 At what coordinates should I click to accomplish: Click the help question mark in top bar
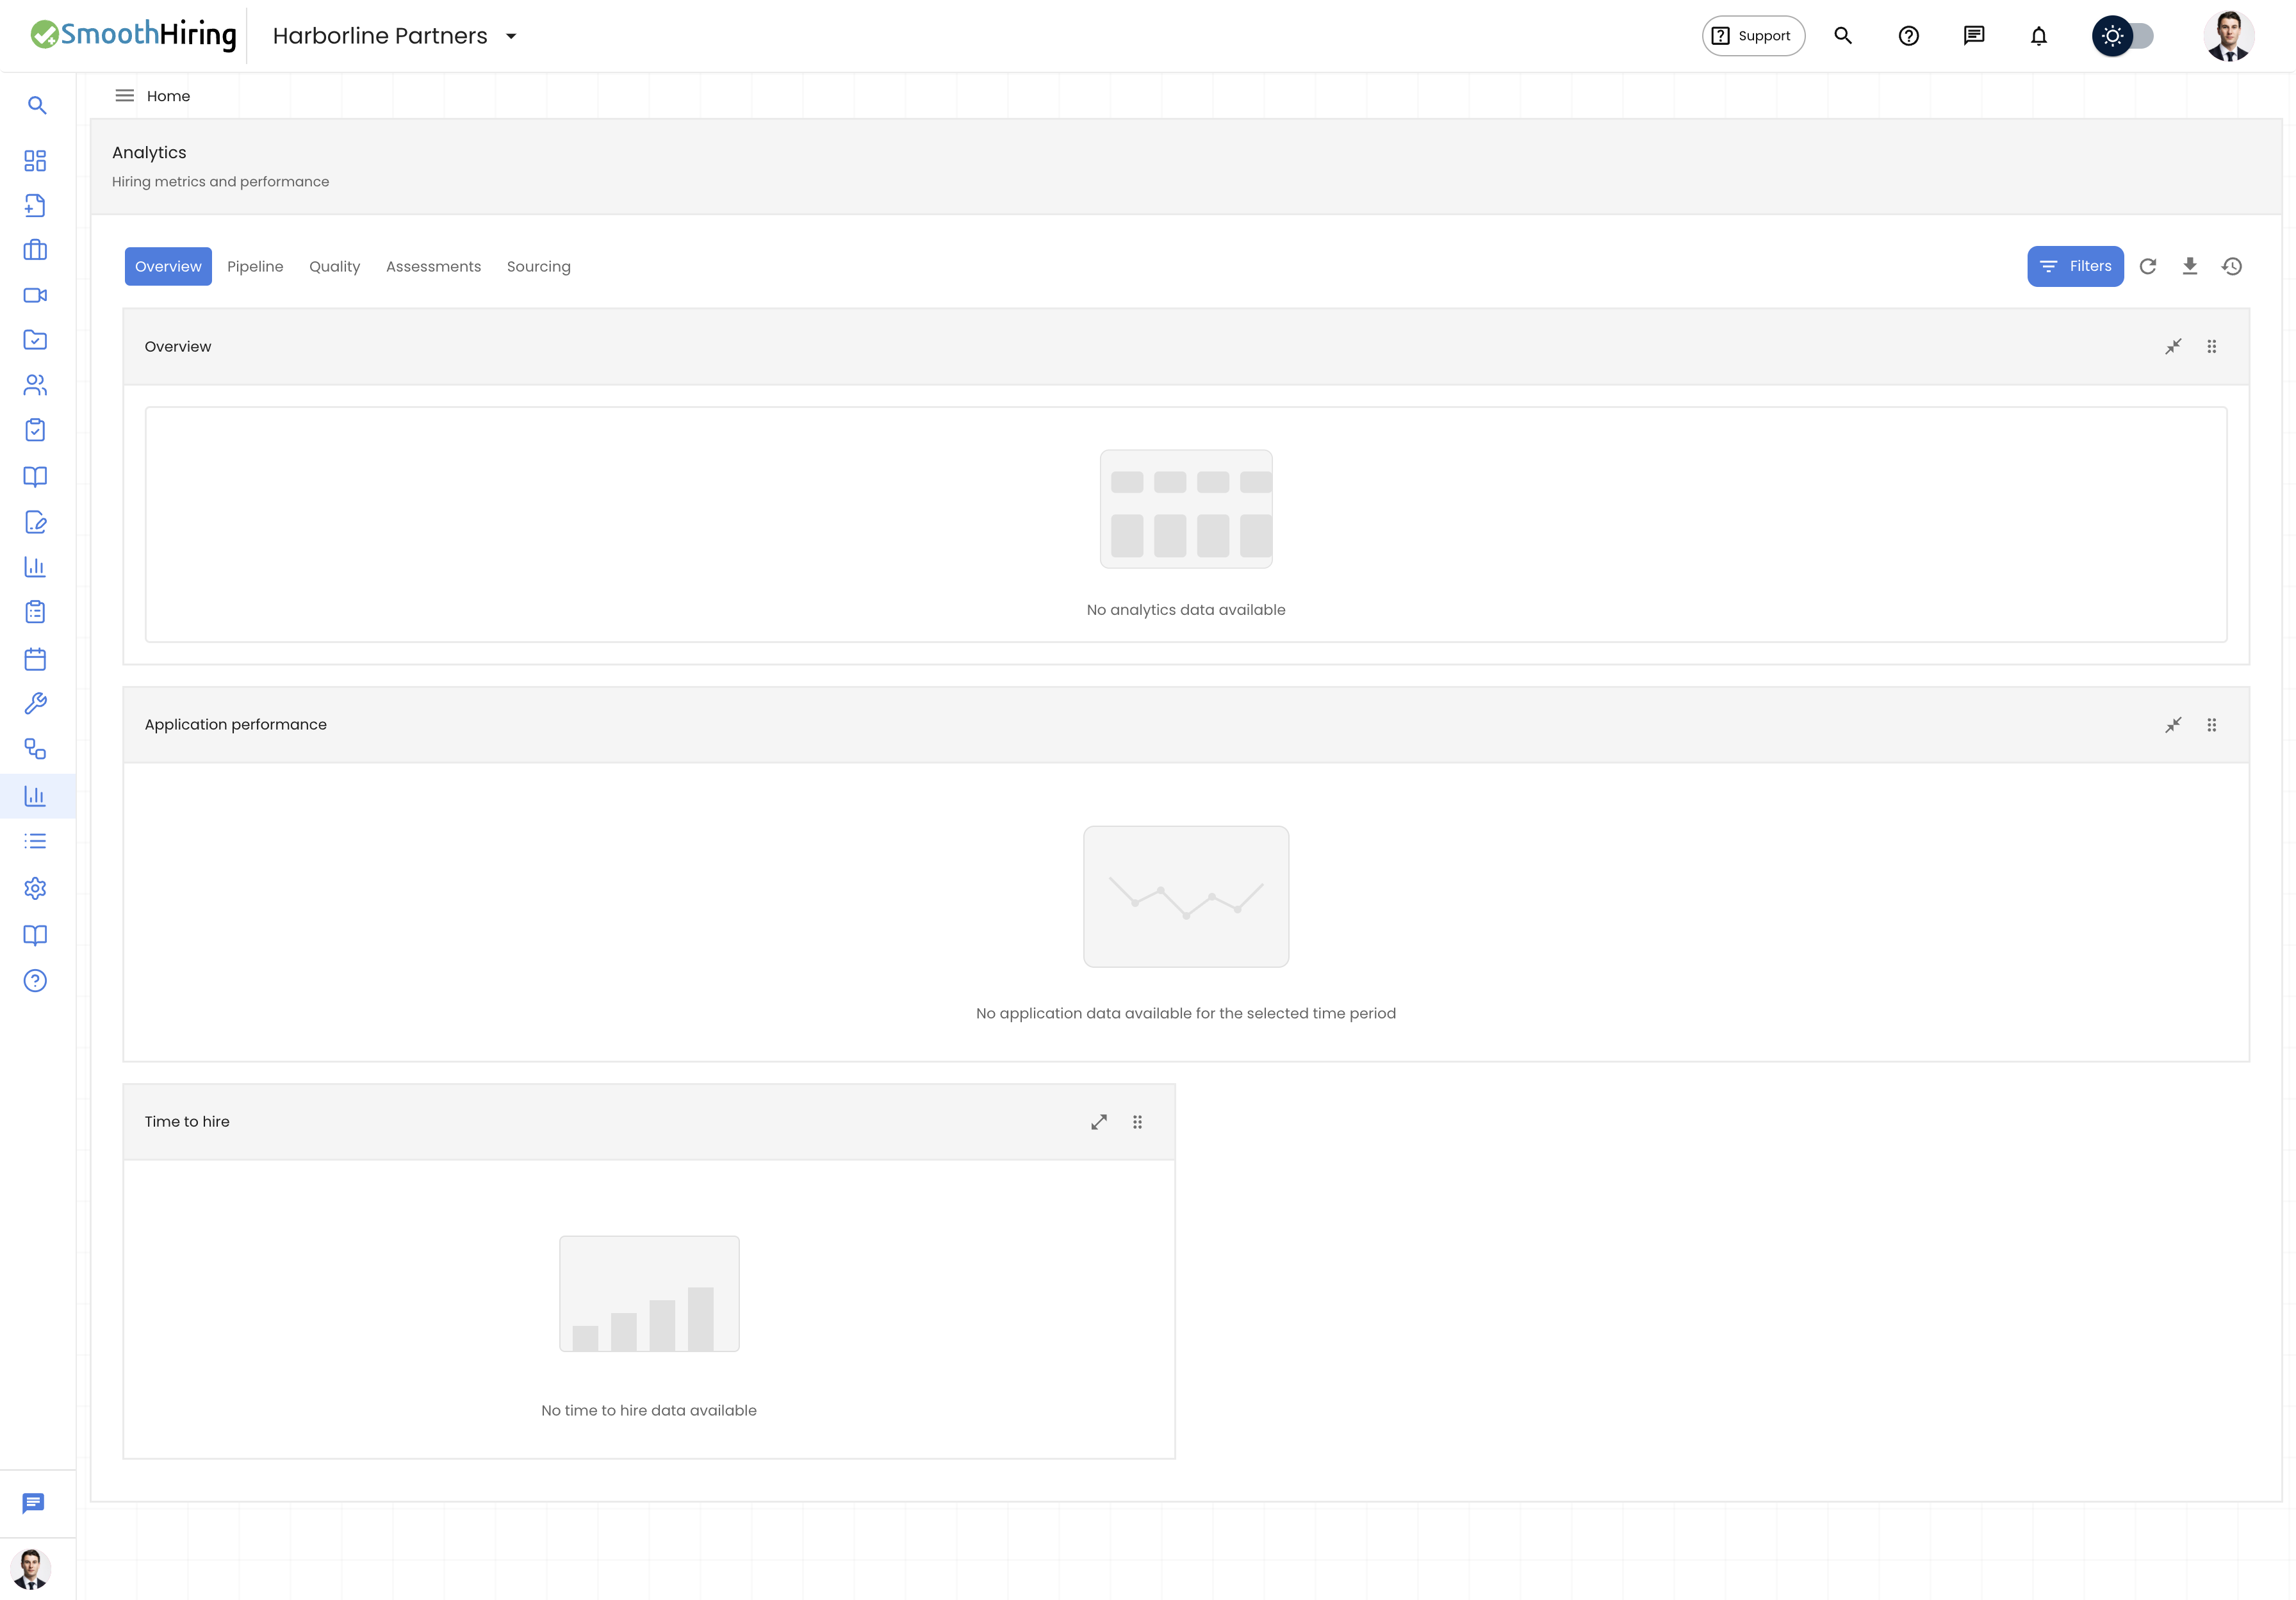pos(1909,36)
